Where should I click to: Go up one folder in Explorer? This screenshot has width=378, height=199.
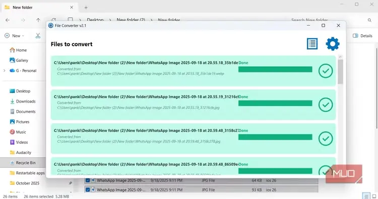[38, 20]
